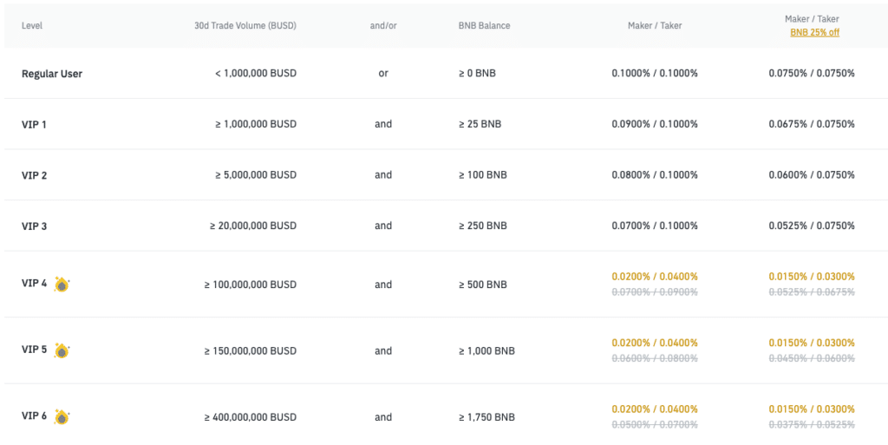Viewport: 888px width, 445px height.
Task: Click the 'and' cell in VIP 1 row
Action: click(x=383, y=124)
